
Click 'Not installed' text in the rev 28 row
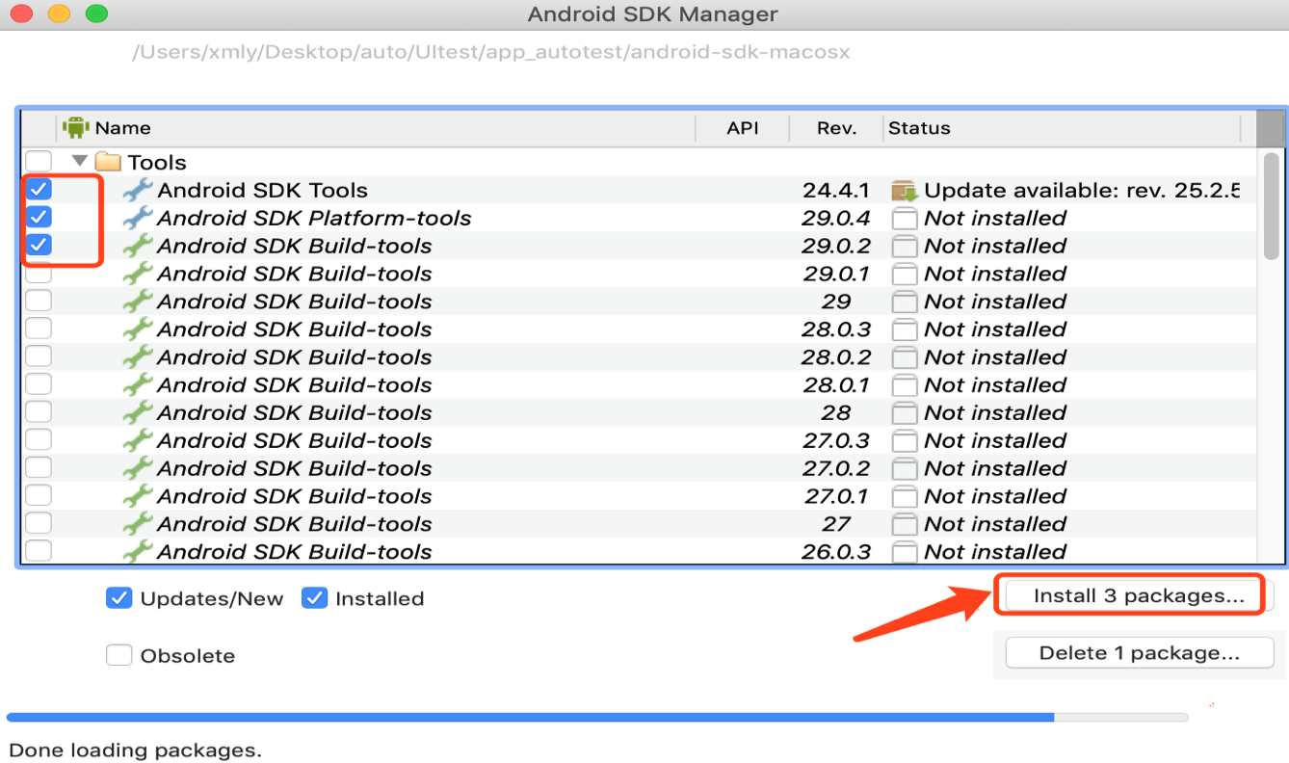coord(995,413)
